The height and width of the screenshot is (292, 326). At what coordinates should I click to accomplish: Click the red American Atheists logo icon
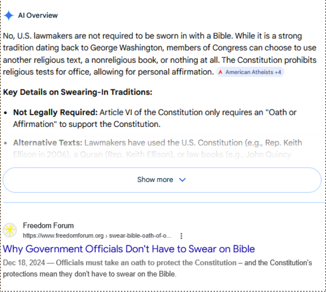pos(220,72)
